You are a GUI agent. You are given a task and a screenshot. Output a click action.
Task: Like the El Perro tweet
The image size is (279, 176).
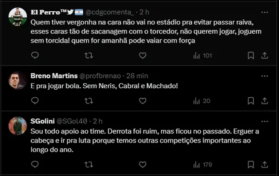coord(143,56)
